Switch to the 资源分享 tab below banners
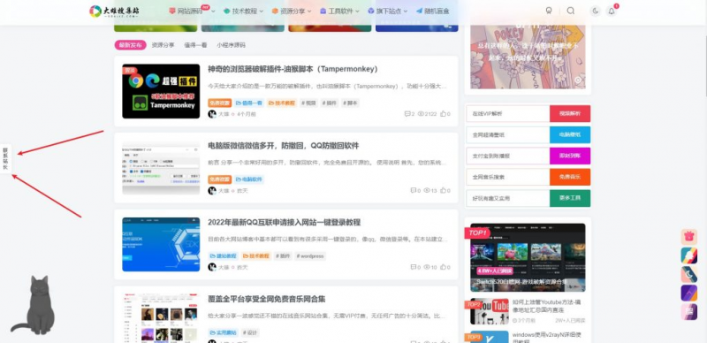 click(163, 45)
